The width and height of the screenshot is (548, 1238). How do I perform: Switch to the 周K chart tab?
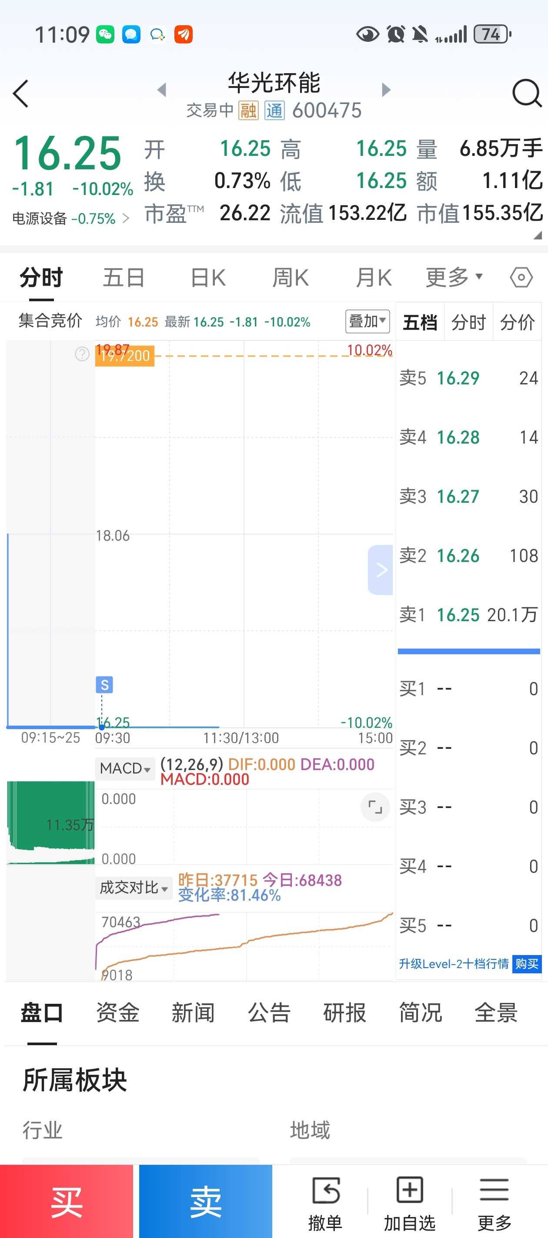coord(291,277)
